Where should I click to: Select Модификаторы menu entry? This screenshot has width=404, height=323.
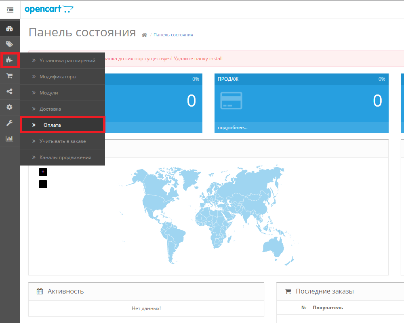point(58,77)
